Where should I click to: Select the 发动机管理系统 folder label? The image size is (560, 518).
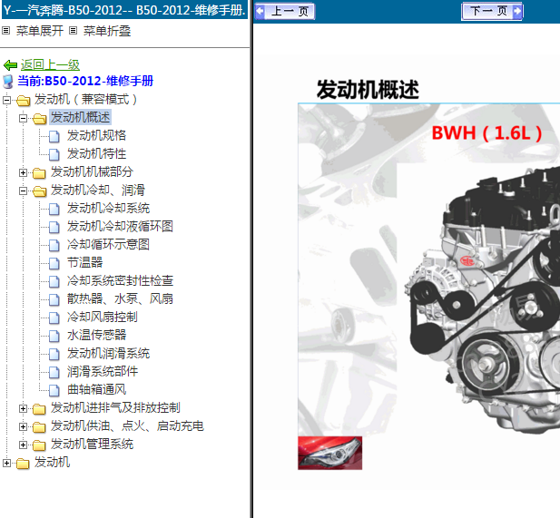(92, 444)
